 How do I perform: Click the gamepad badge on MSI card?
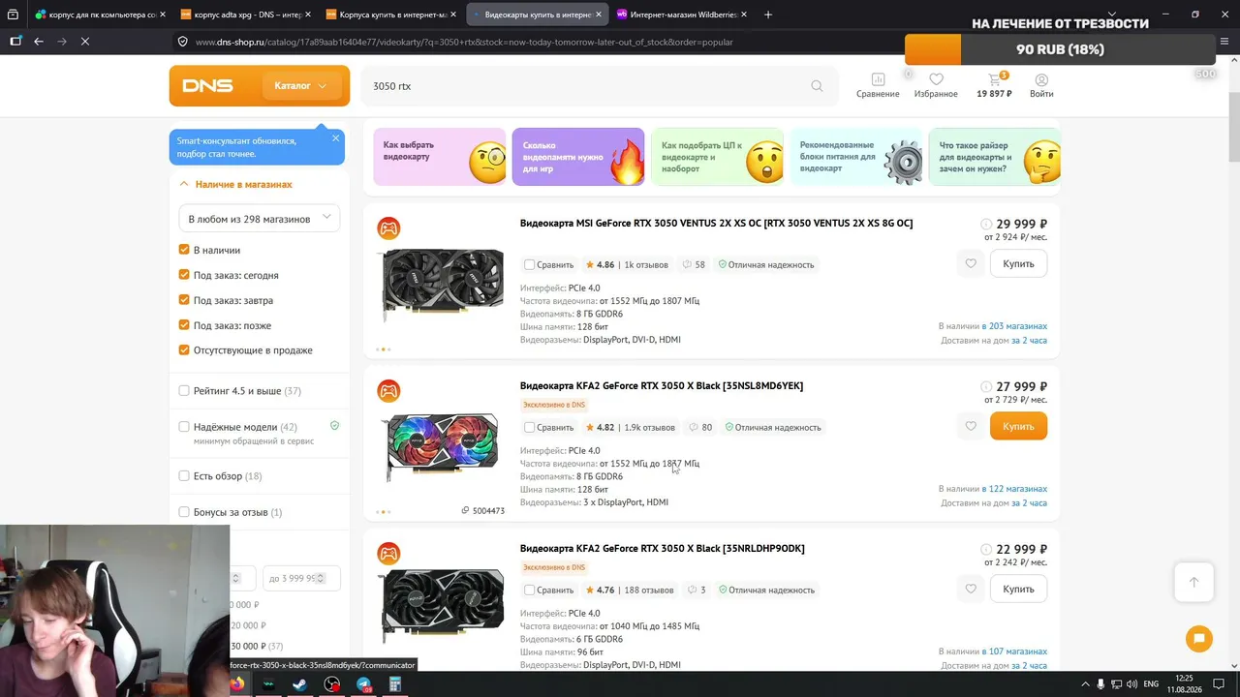coord(388,228)
